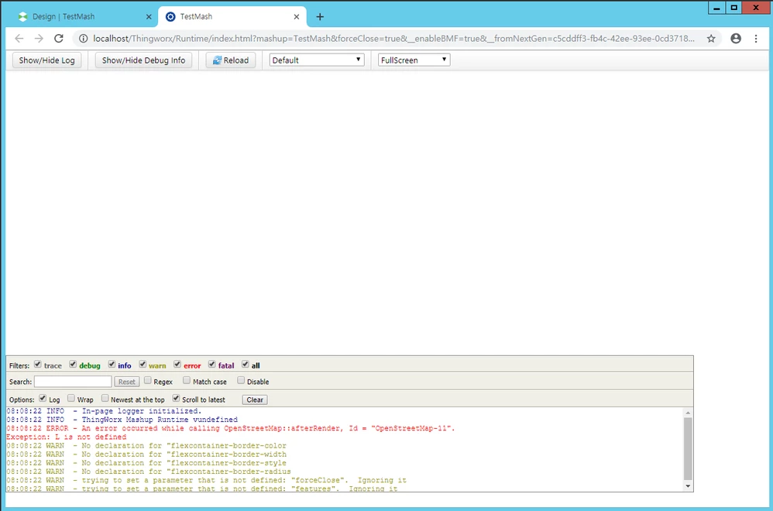Screen dimensions: 773x511
Task: Go back to previous page
Action: click(x=19, y=39)
